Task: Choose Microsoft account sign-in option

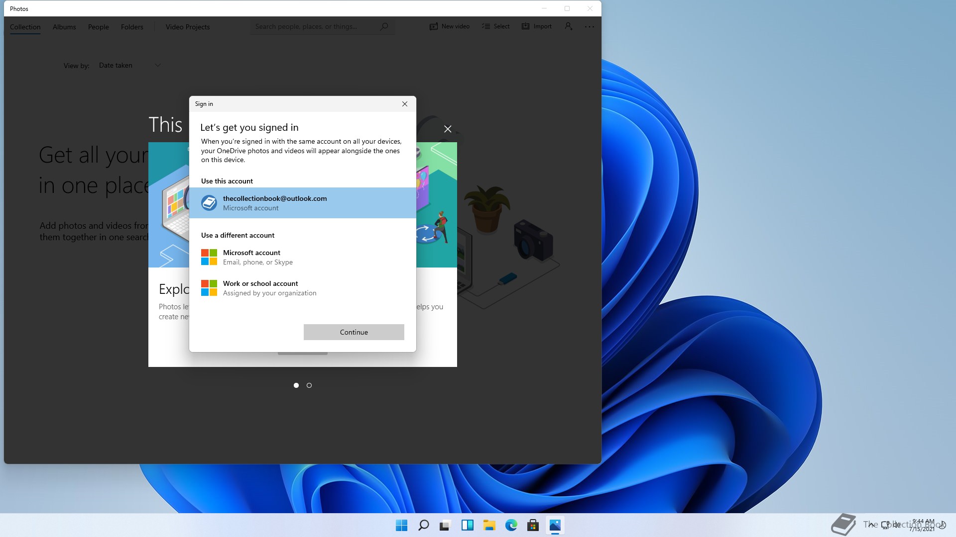Action: [x=303, y=258]
